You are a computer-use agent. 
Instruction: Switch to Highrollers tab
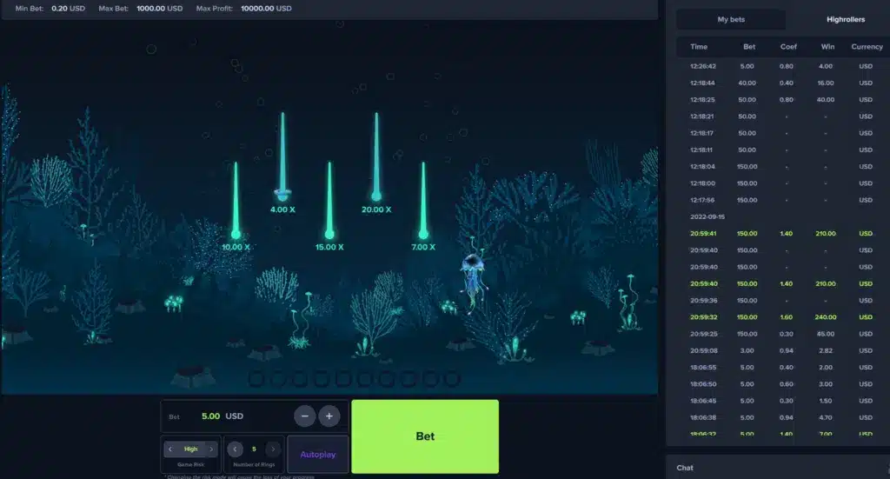(845, 19)
